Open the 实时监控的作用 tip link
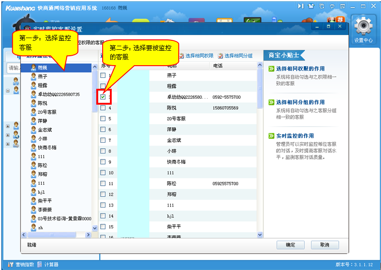 point(294,136)
